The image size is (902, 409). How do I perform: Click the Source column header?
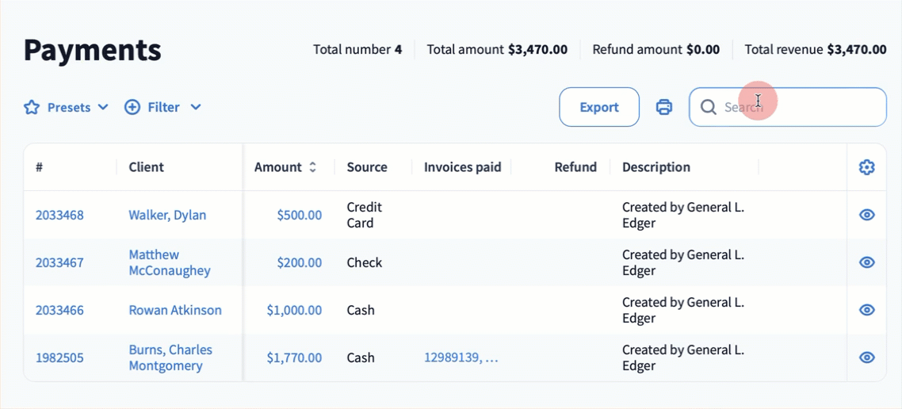367,167
